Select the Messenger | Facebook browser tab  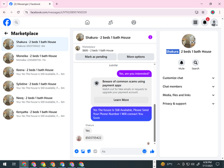(30, 4)
